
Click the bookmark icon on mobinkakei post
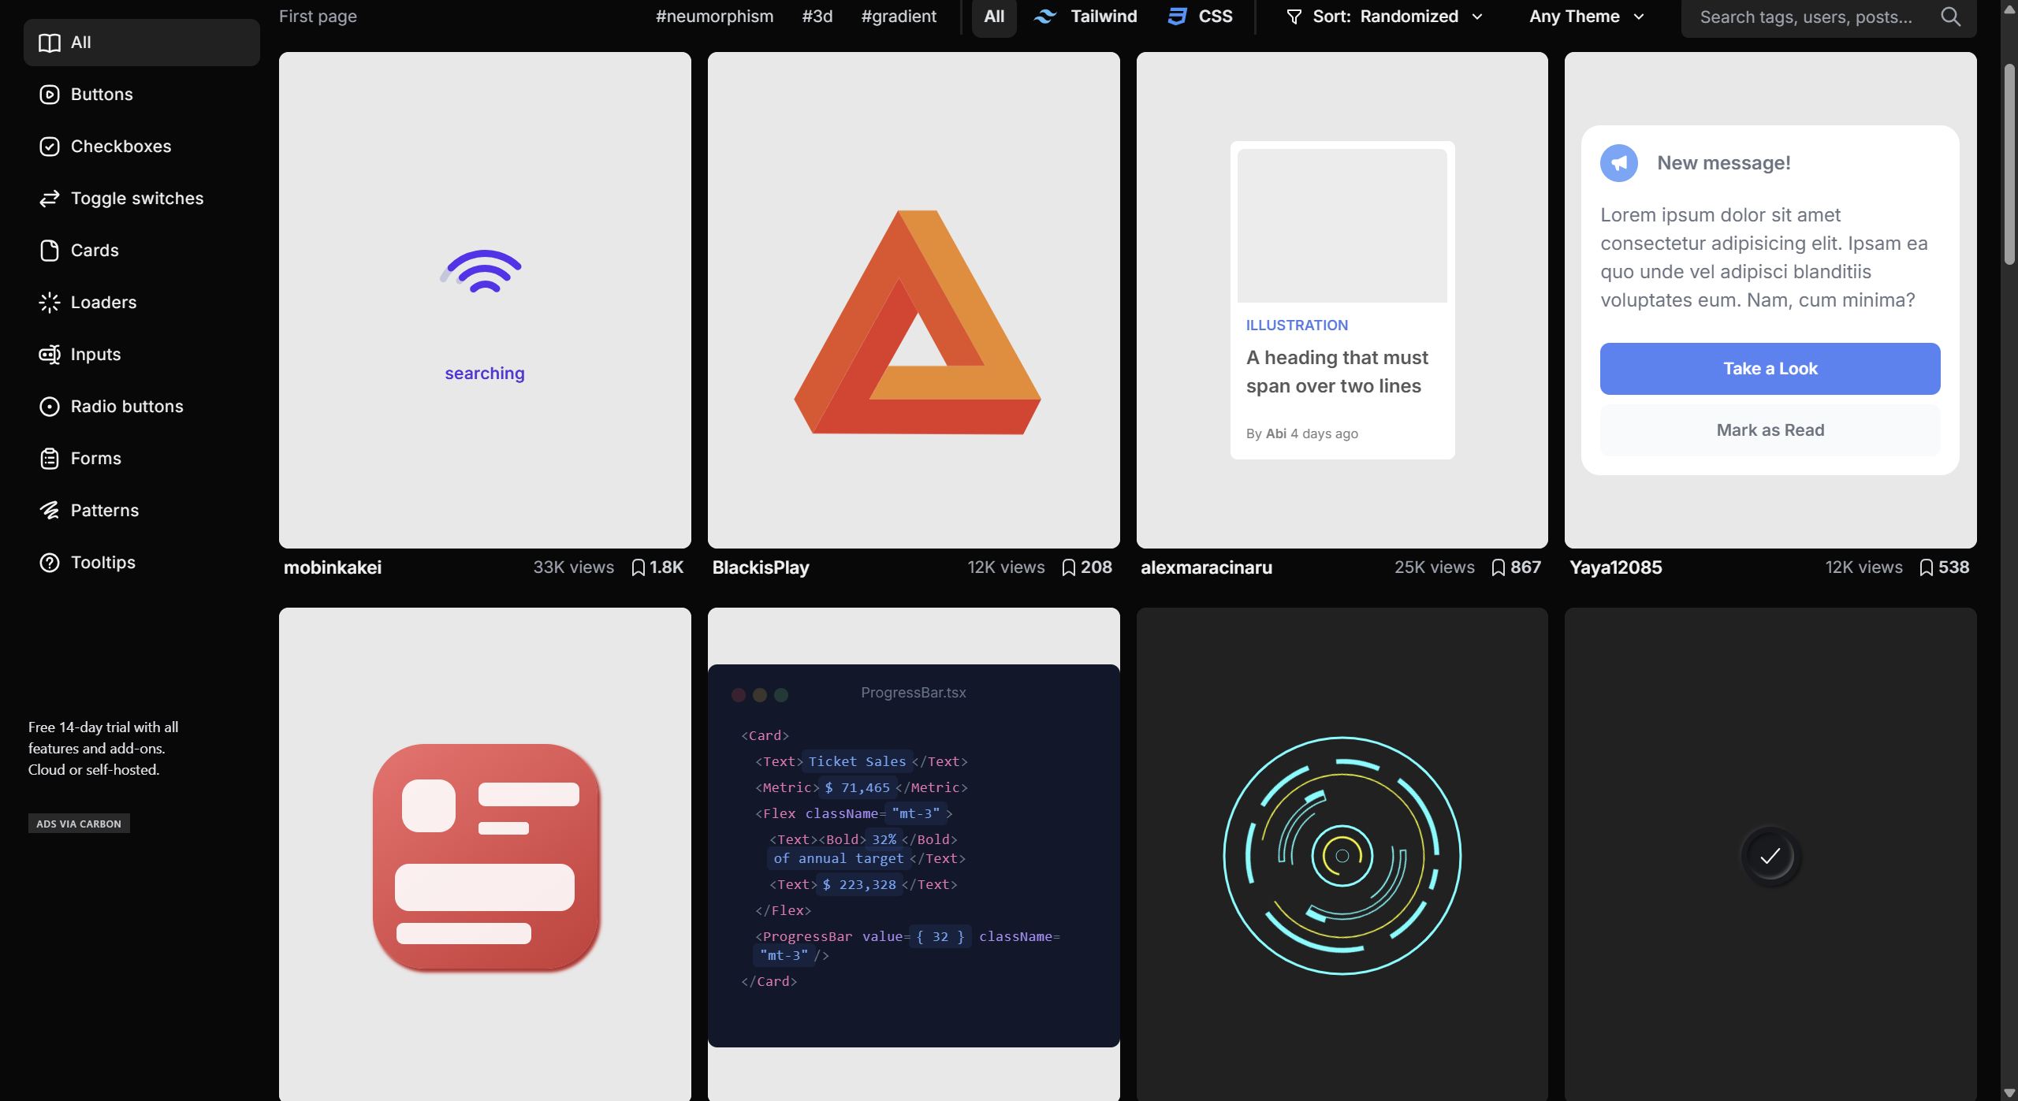click(639, 567)
